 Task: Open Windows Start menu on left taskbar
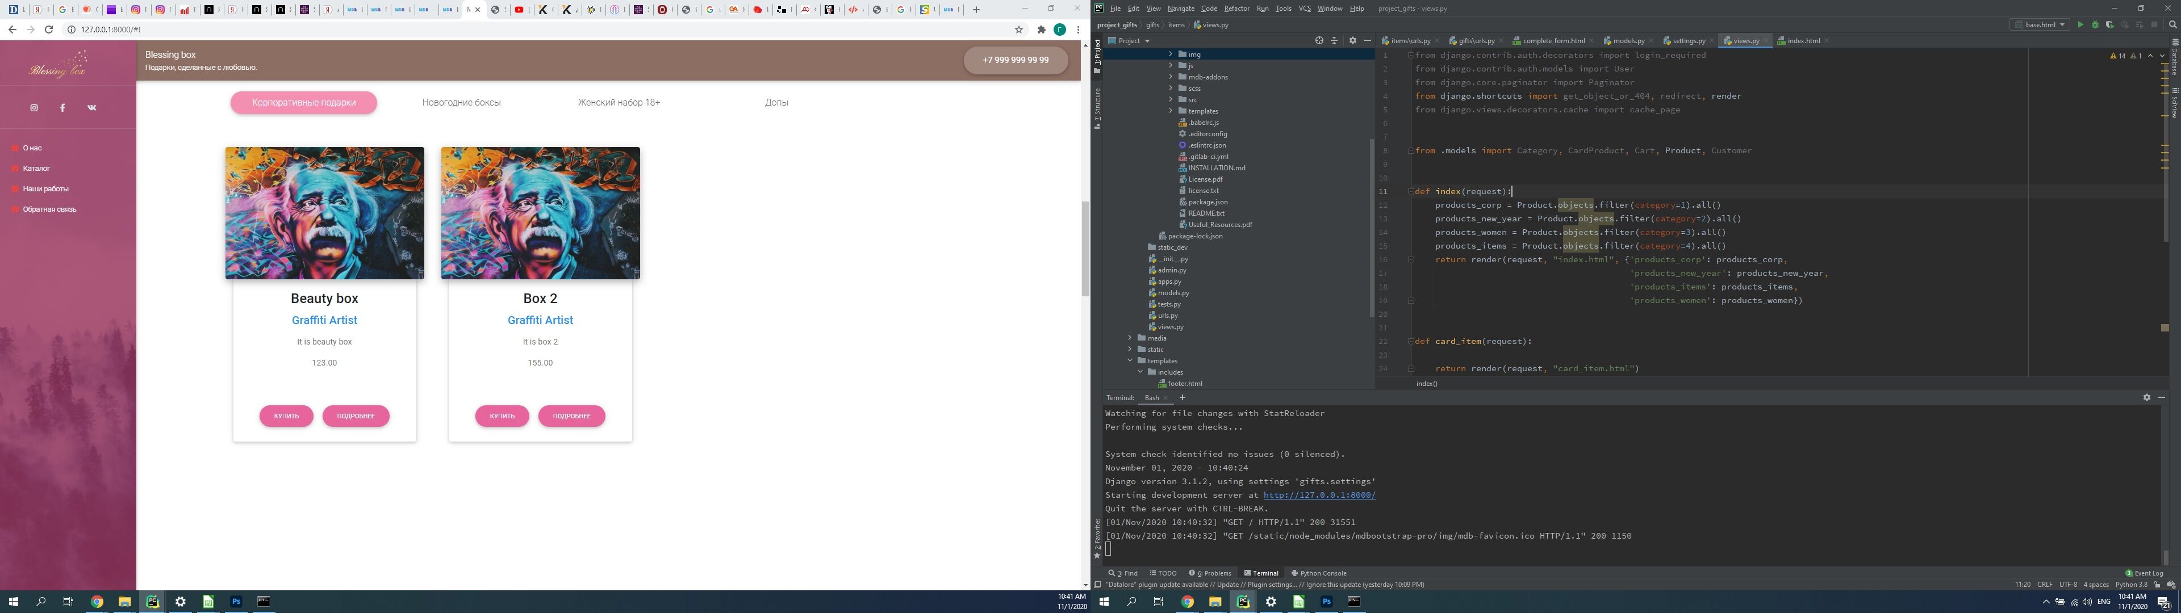[x=14, y=602]
